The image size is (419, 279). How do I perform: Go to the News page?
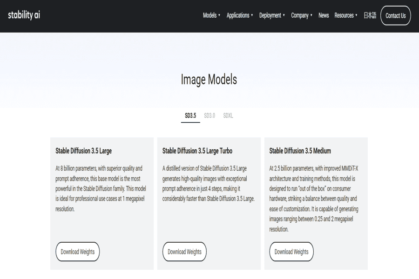point(324,15)
